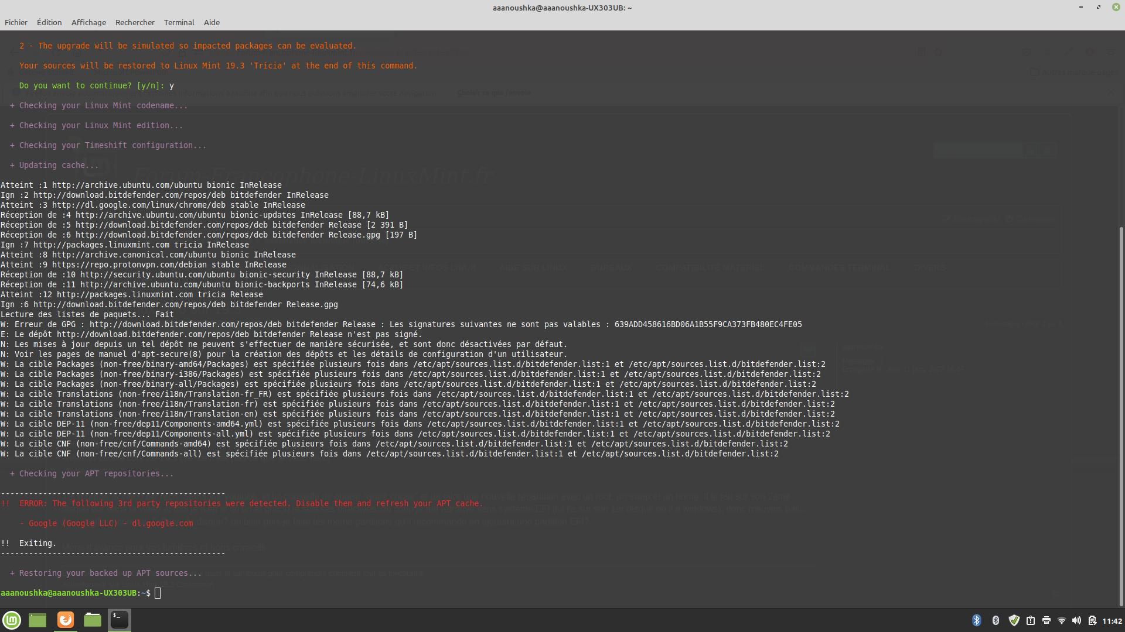The image size is (1125, 632).
Task: Open Firefox from the panel
Action: pyautogui.click(x=66, y=620)
